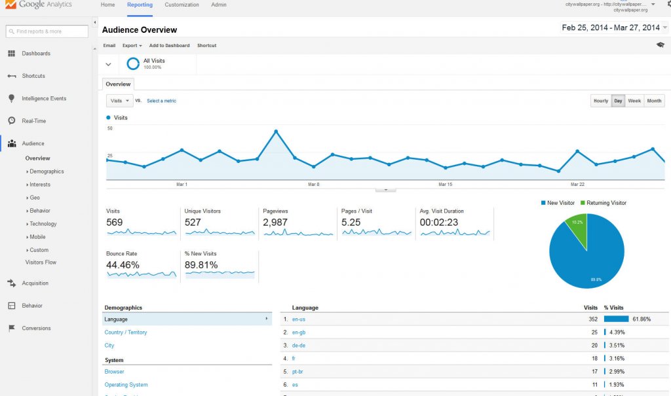Expand the Demographics sidebar submenu
The width and height of the screenshot is (671, 396).
(x=46, y=171)
